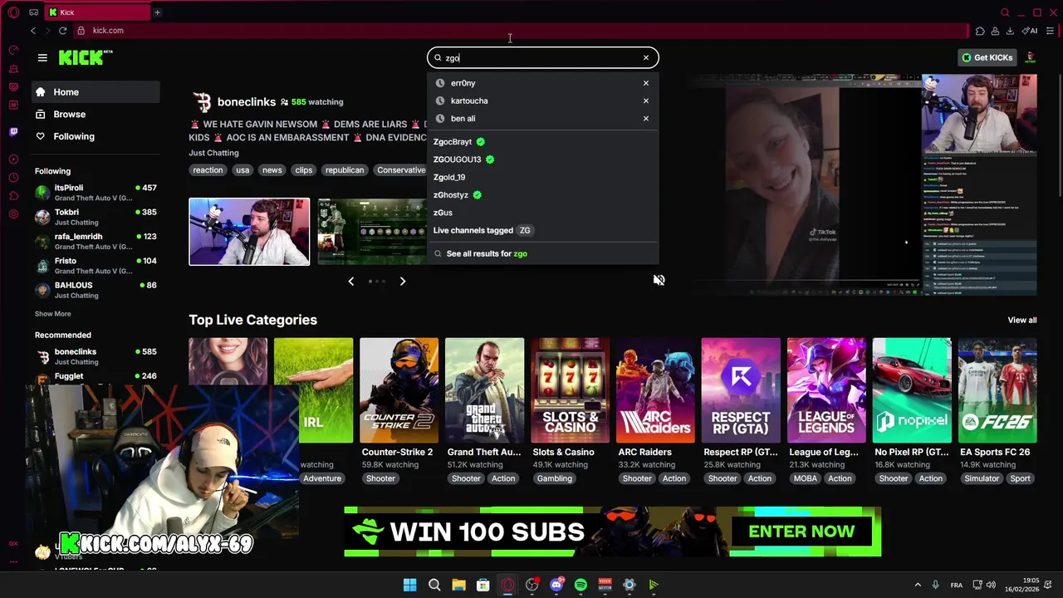This screenshot has height=598, width=1063.
Task: Open Opera sidebar settings gear
Action: 13,214
